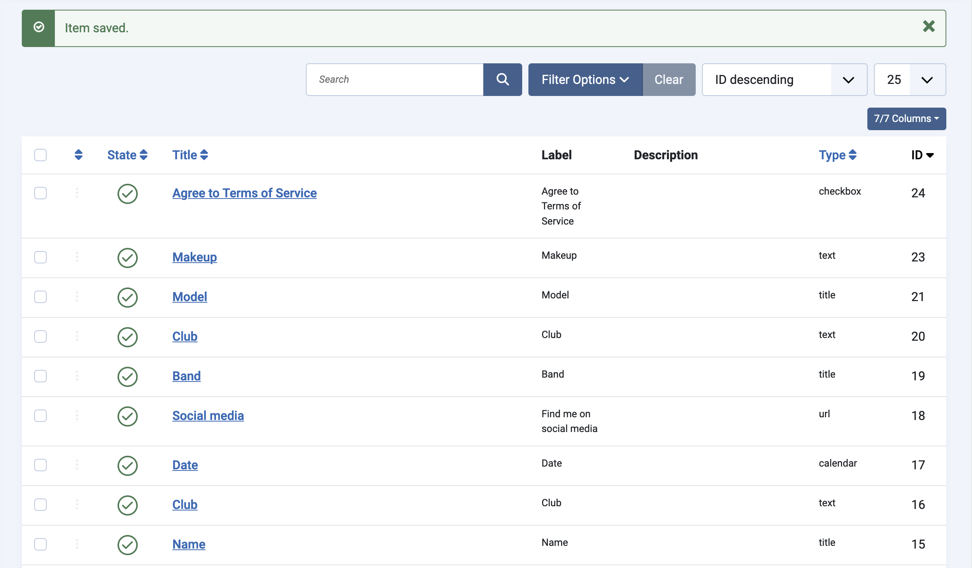
Task: Check the Name row checkbox
Action: tap(40, 544)
